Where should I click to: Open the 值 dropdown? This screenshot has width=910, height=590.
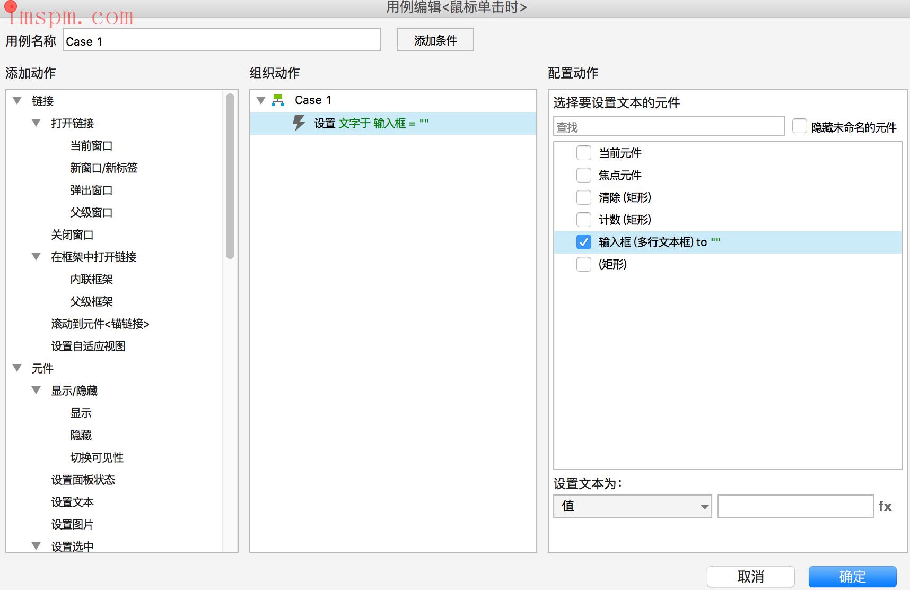(x=633, y=506)
